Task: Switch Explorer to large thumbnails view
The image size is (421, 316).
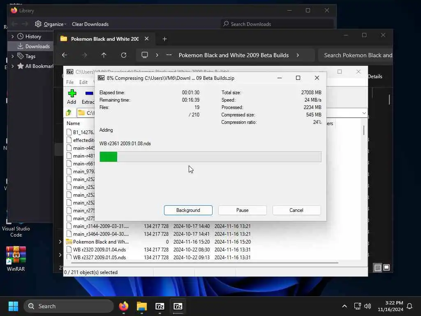Action: coord(386,267)
